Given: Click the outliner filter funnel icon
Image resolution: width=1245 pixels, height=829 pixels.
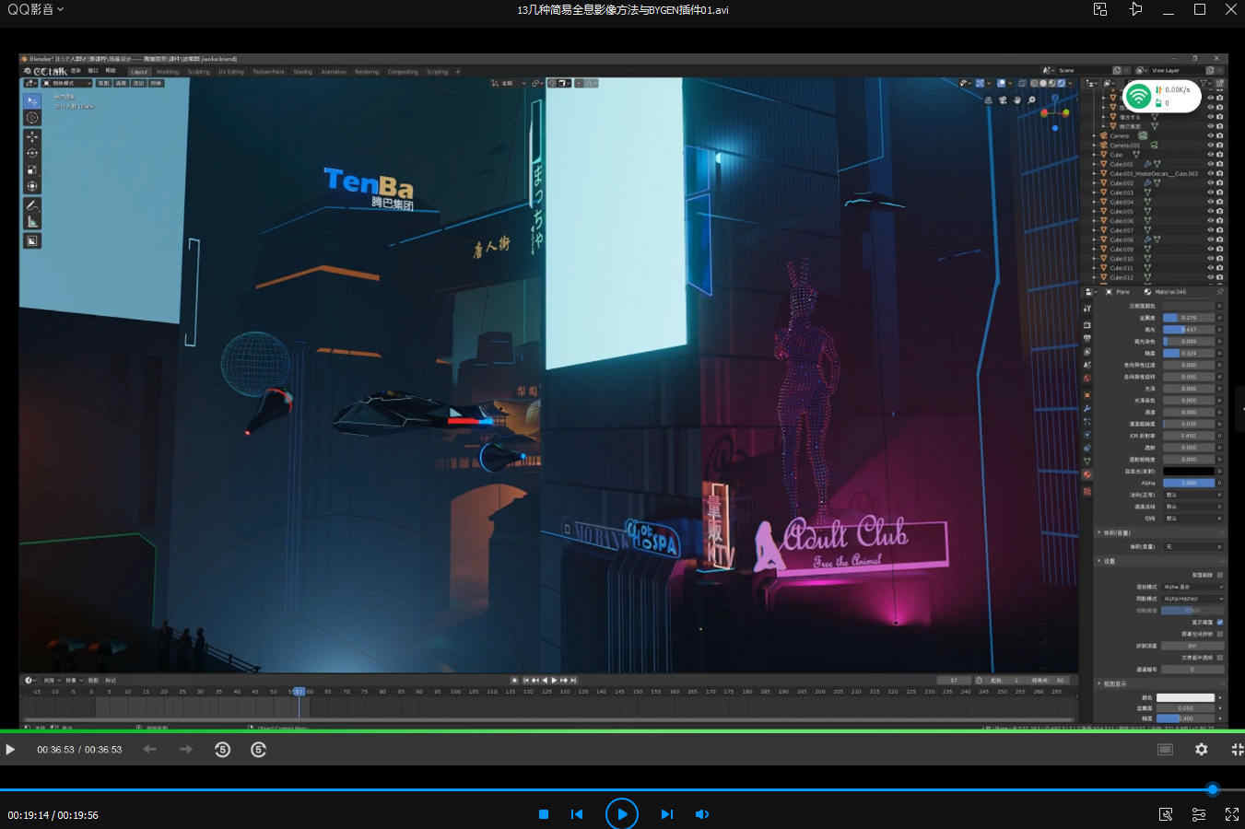Looking at the screenshot, I should coord(1205,82).
